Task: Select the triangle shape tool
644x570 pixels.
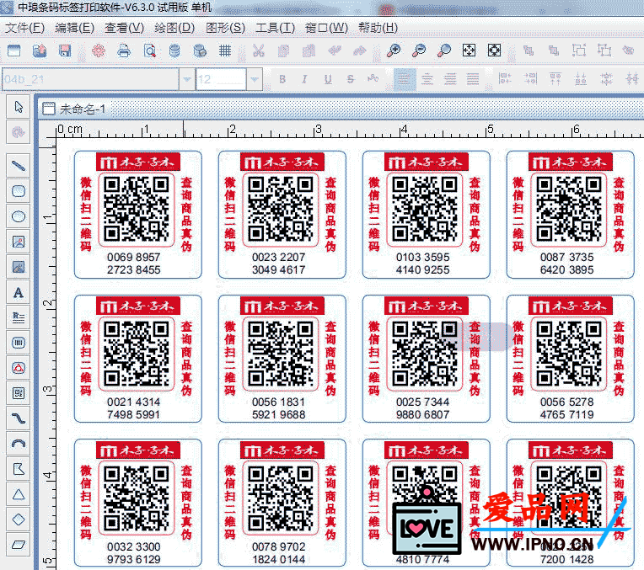Action: [19, 494]
